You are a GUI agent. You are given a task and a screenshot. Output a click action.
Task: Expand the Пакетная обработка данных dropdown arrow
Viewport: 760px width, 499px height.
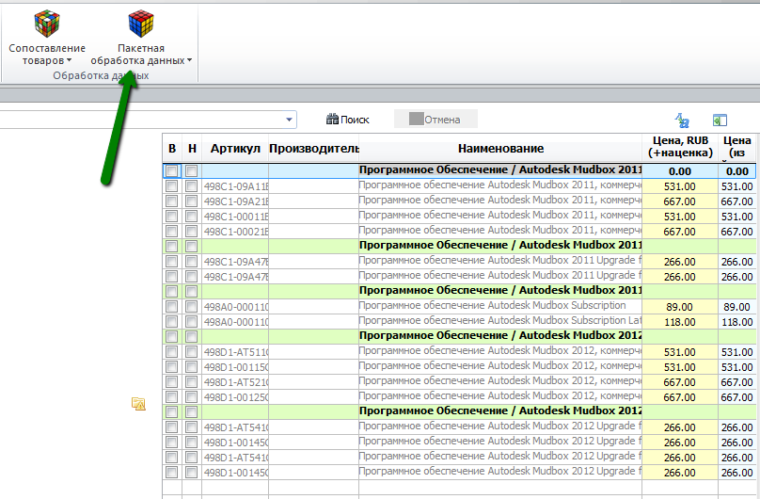point(189,60)
